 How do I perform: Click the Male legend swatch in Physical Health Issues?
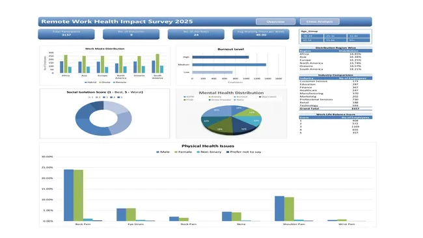point(158,152)
